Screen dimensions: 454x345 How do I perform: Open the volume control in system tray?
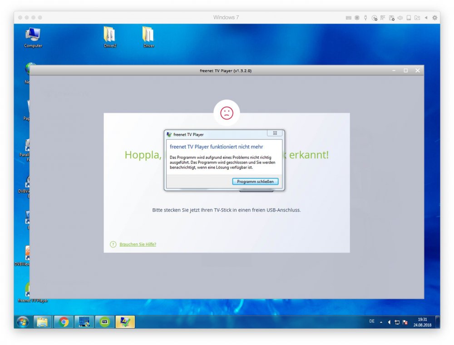tap(389, 322)
